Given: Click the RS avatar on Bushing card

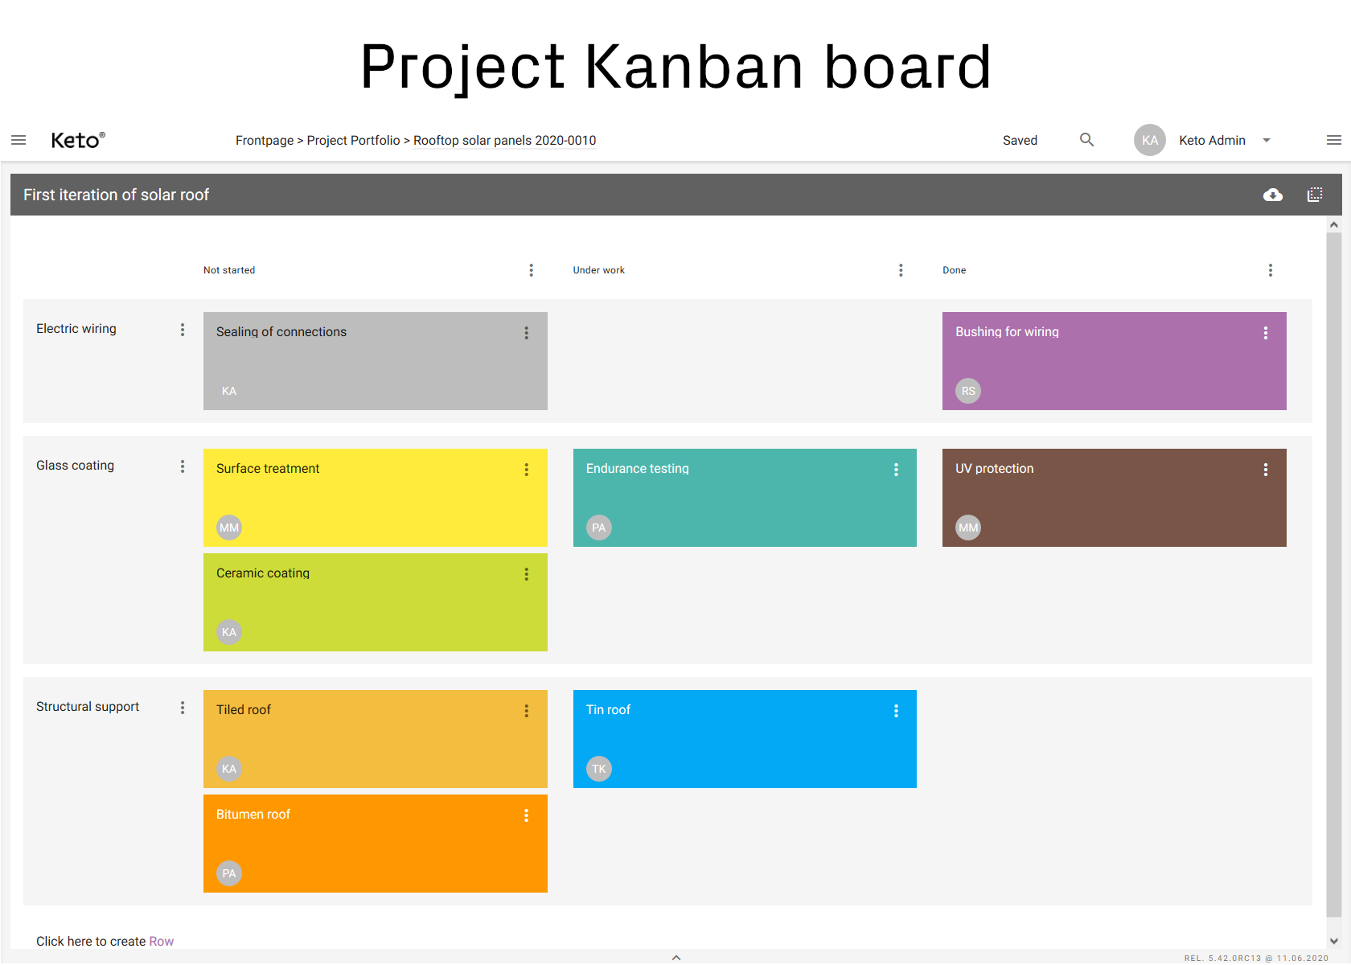Looking at the screenshot, I should tap(968, 391).
